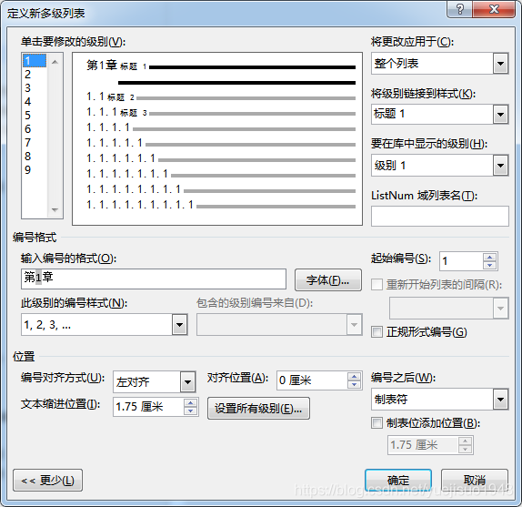Viewport: 522px width, 507px height.
Task: Click the 文本缩进位置 value field
Action: pyautogui.click(x=148, y=407)
